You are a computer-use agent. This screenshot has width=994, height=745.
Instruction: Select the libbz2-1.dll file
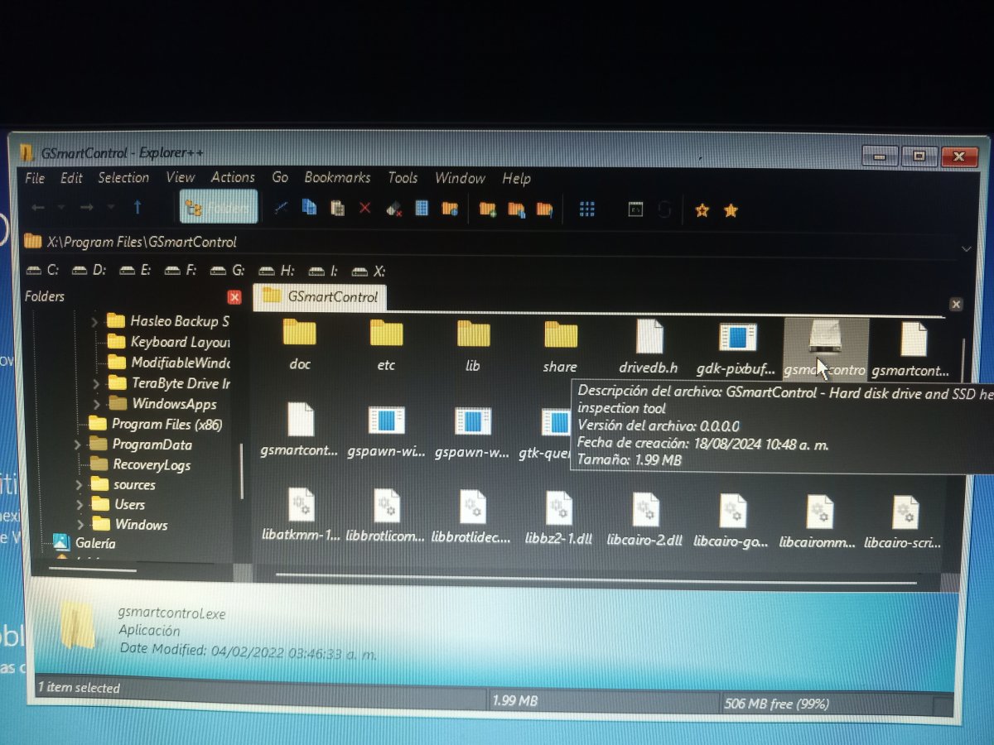coord(558,517)
